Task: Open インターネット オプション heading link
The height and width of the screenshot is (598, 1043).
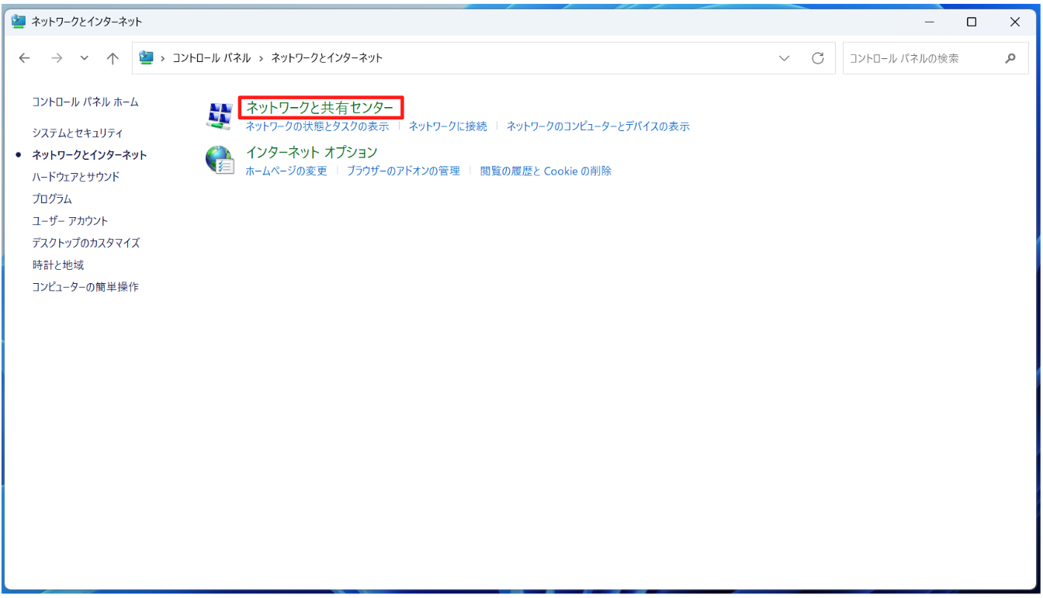Action: pyautogui.click(x=311, y=152)
